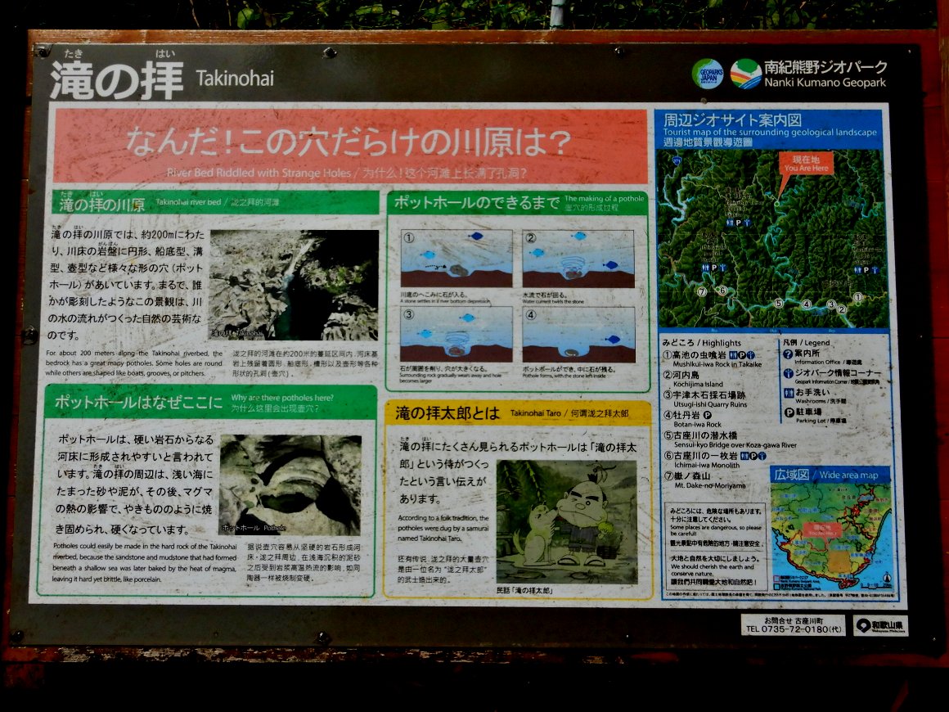Image resolution: width=949 pixels, height=712 pixels.
Task: Open the pothole close-up photo
Action: tap(290, 485)
